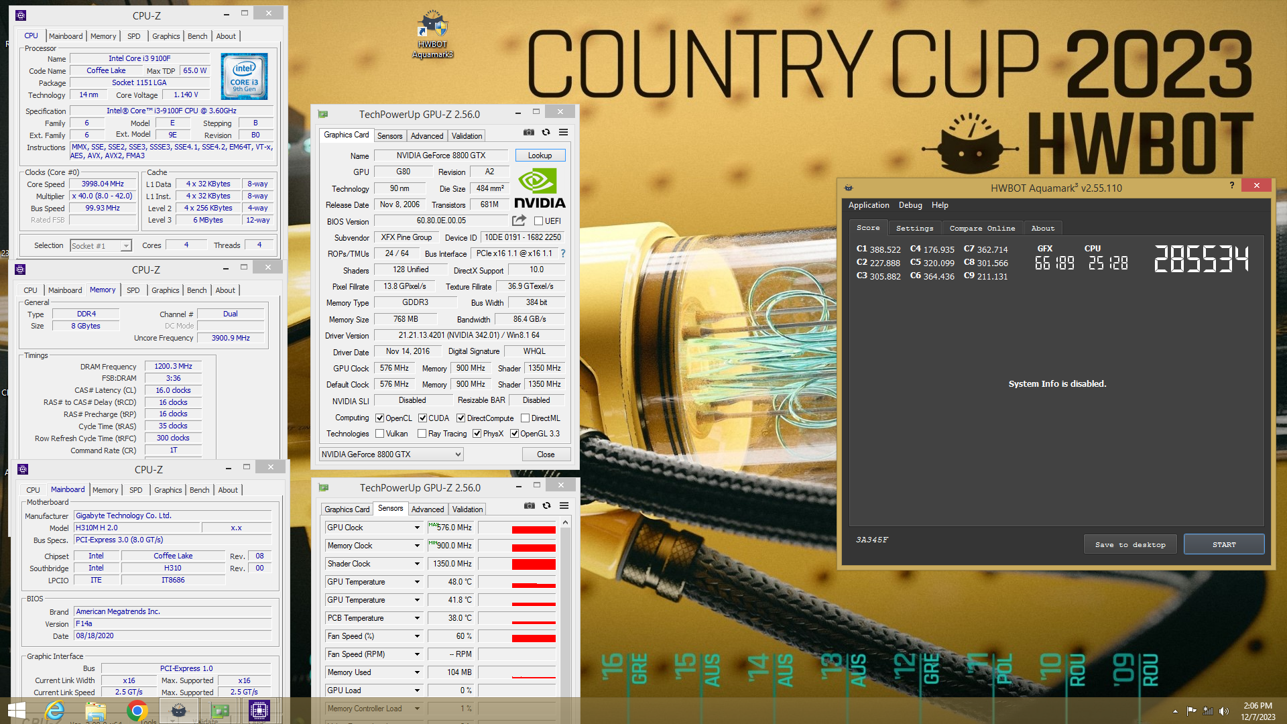The width and height of the screenshot is (1287, 724).
Task: Click the Memory Clock sensor graph bar
Action: click(517, 546)
